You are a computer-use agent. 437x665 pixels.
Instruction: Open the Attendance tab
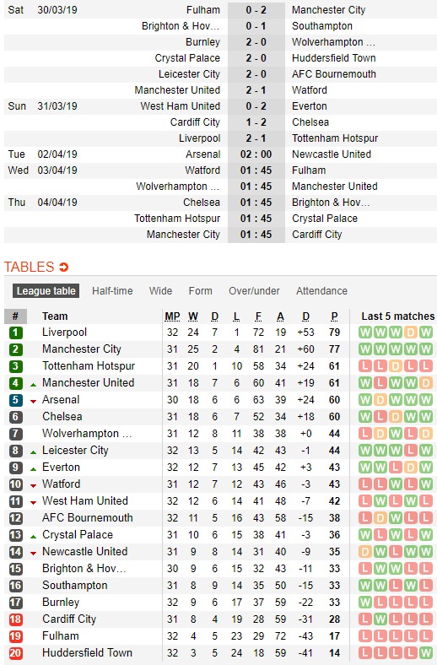(x=321, y=291)
